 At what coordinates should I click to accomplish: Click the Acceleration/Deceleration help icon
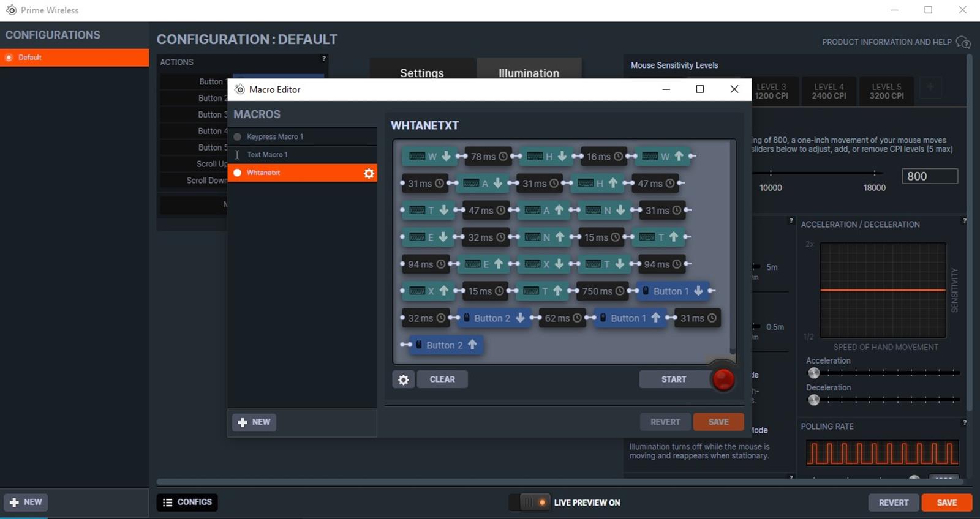(965, 221)
